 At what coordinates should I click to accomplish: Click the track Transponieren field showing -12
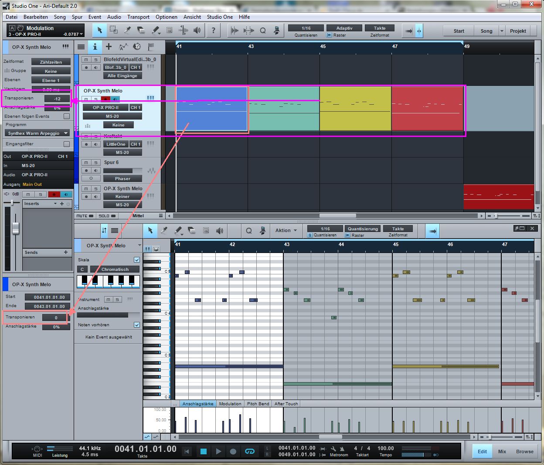pyautogui.click(x=57, y=99)
